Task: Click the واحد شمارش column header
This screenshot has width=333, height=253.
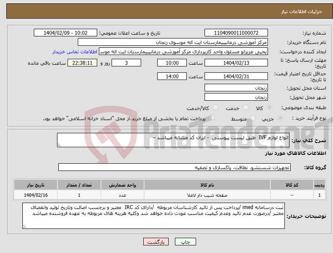Action: click(x=123, y=185)
